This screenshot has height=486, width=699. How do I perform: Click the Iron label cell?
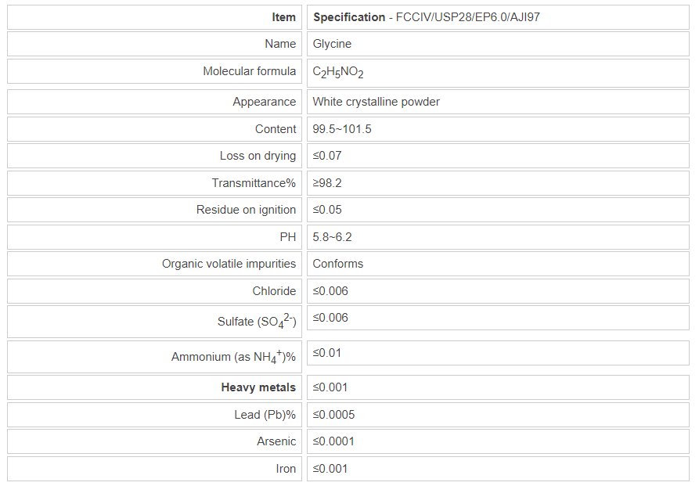pyautogui.click(x=286, y=469)
